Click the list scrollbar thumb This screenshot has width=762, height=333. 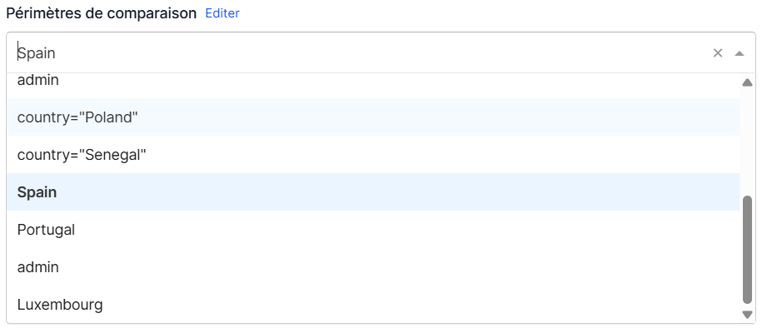747,250
